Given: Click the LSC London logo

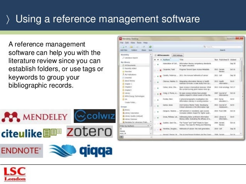Looking at the screenshot, I should [15, 174].
